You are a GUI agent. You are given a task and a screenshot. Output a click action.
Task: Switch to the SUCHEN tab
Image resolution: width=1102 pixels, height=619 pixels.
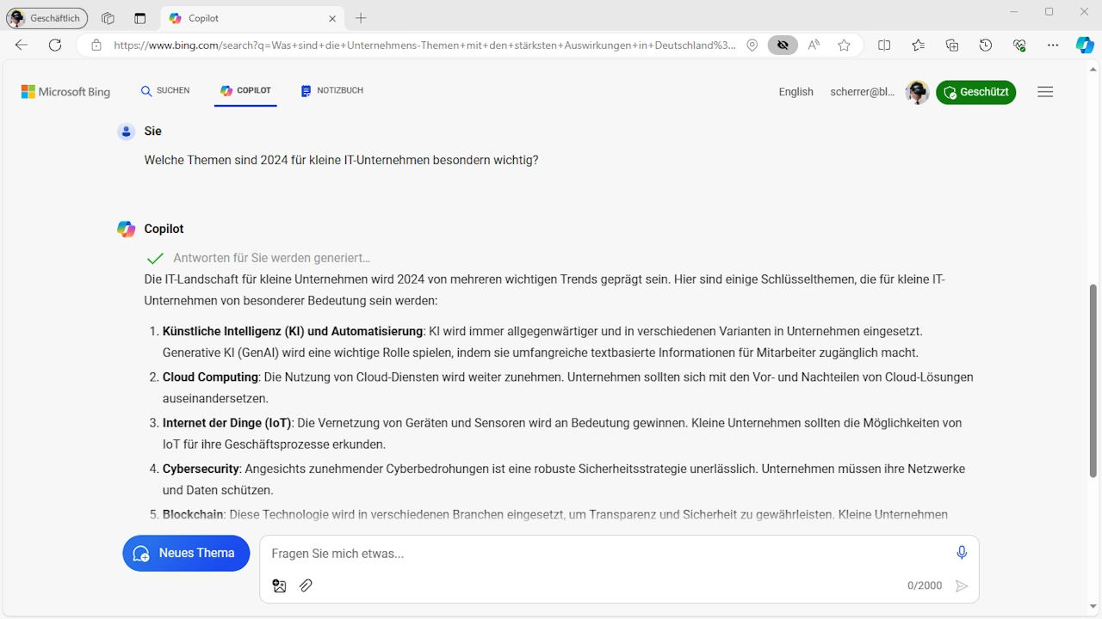(x=164, y=90)
